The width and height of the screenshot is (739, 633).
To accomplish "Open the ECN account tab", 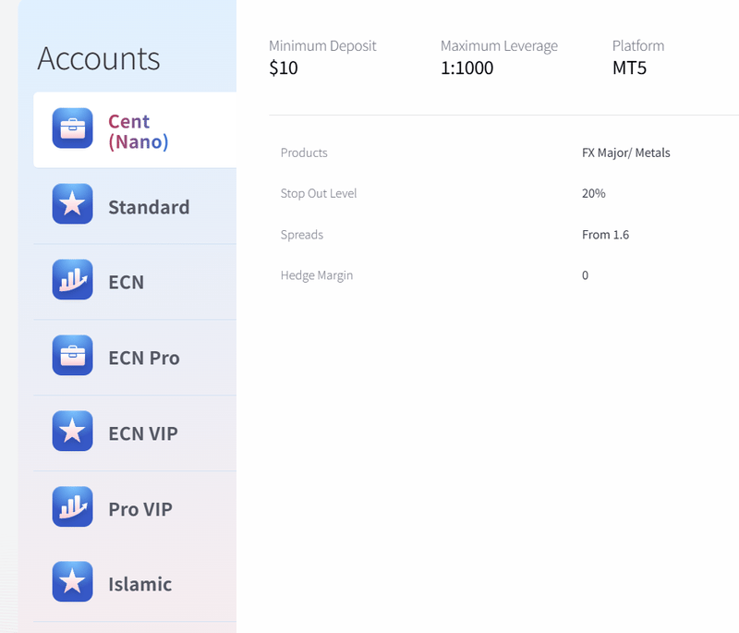I will coord(135,282).
